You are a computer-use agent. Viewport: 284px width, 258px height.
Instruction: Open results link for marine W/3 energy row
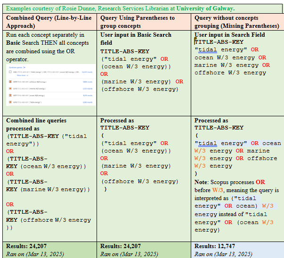coord(87,89)
